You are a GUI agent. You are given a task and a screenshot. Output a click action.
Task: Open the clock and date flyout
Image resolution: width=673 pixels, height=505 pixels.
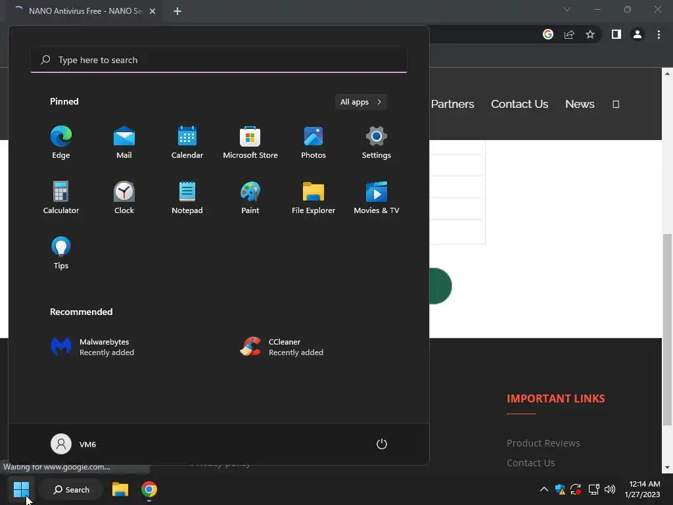643,489
